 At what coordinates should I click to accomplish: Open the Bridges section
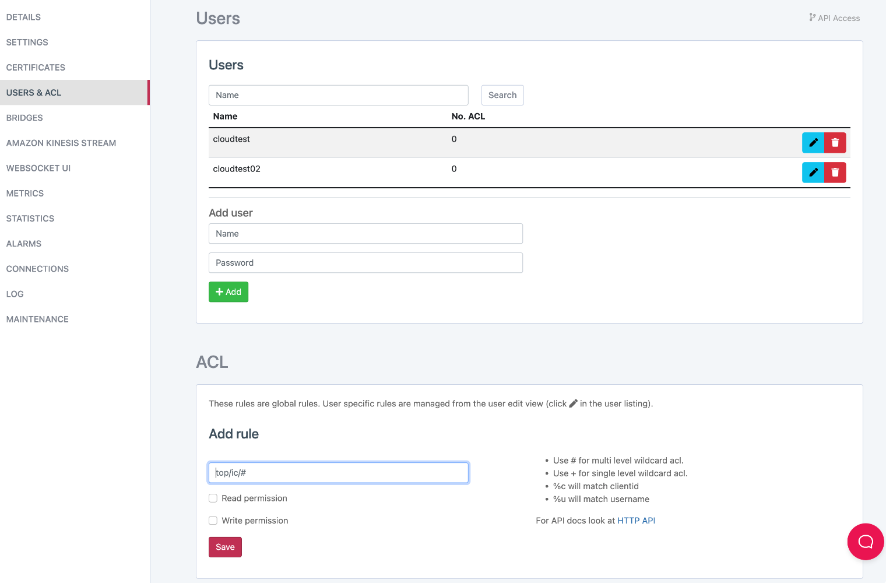click(24, 118)
